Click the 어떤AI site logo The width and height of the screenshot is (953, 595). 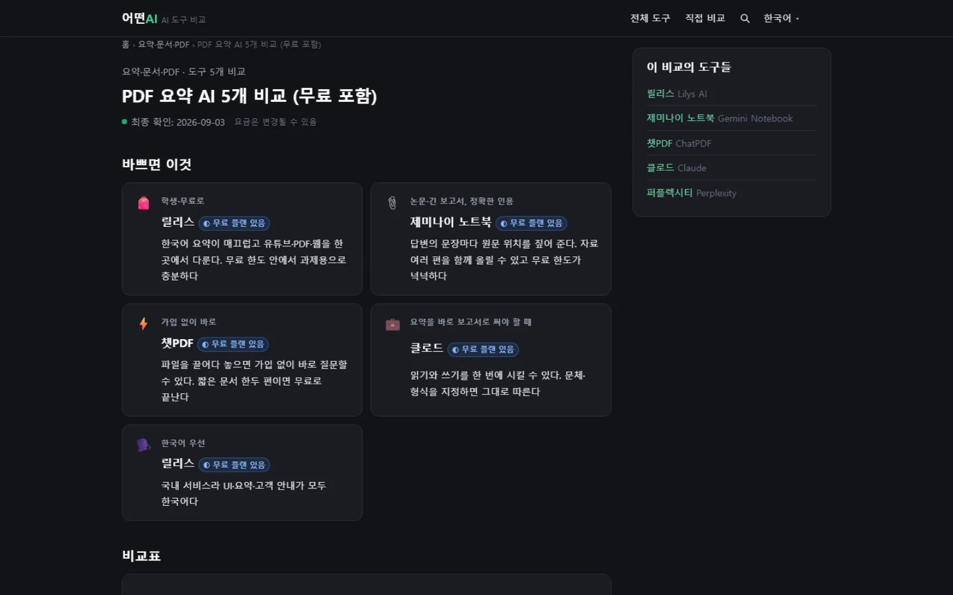pos(139,18)
